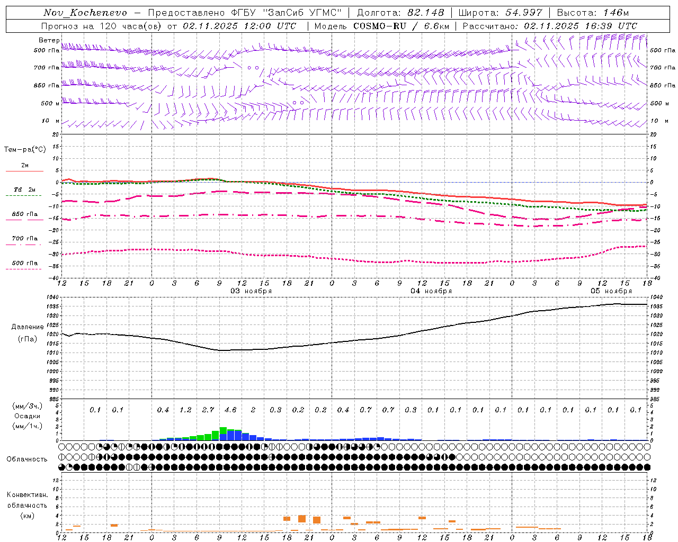Click the Конвективн. облачность label
This screenshot has width=678, height=542.
[27, 500]
